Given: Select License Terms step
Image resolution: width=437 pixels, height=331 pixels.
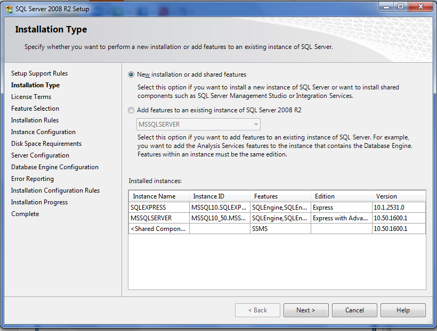Looking at the screenshot, I should click(x=31, y=97).
